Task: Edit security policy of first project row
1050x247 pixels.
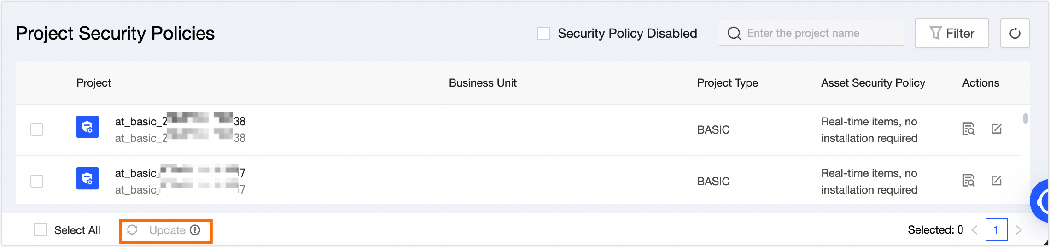Action: coord(996,129)
